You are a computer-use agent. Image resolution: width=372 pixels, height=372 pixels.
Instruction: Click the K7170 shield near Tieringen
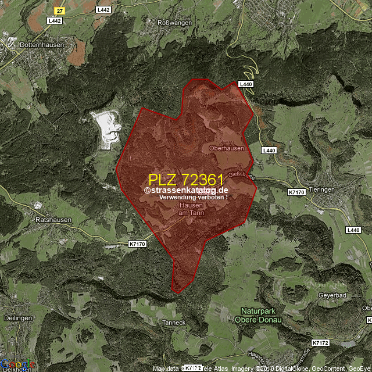click(296, 191)
